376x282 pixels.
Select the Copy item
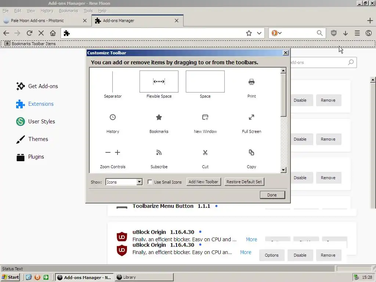(x=251, y=159)
